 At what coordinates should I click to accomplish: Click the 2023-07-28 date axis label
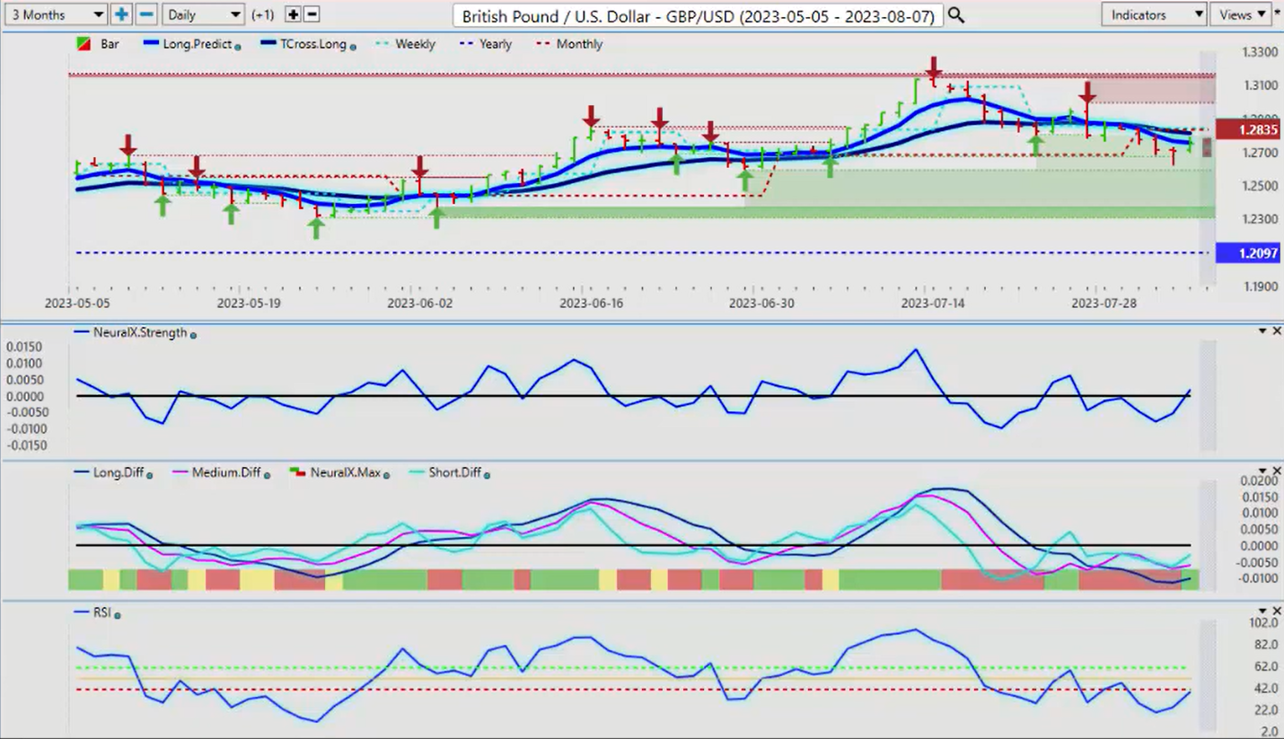pyautogui.click(x=1103, y=304)
